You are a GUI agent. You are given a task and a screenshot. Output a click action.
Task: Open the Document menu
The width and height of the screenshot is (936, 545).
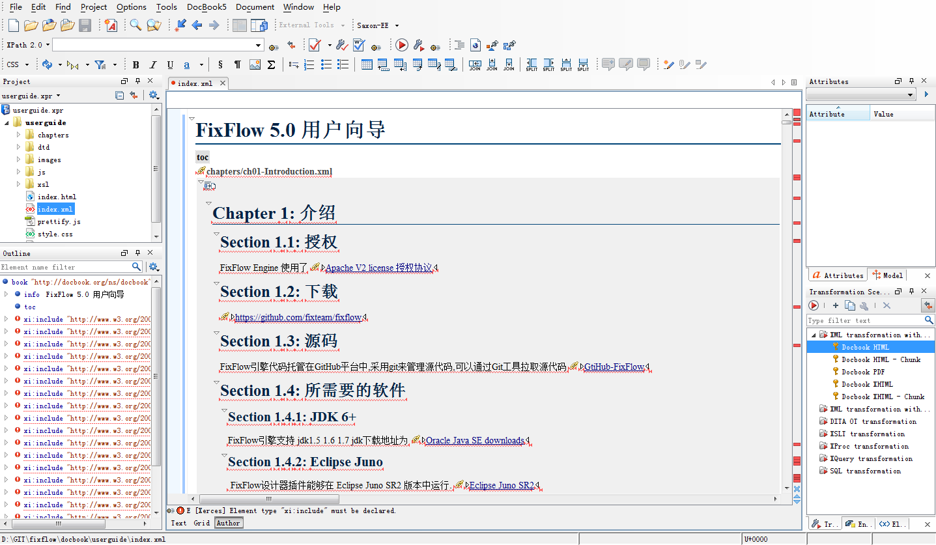255,7
